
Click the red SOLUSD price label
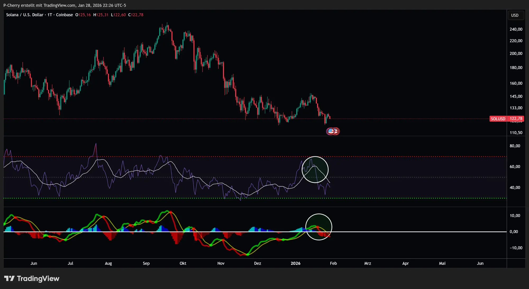(498, 119)
